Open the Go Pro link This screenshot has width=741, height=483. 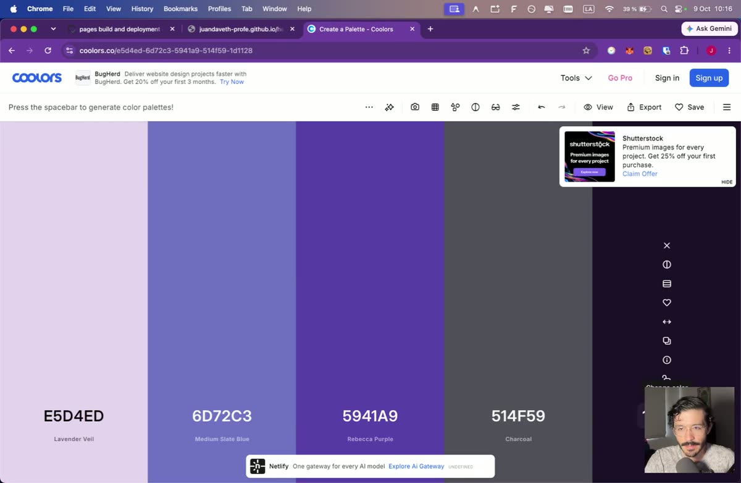point(620,78)
